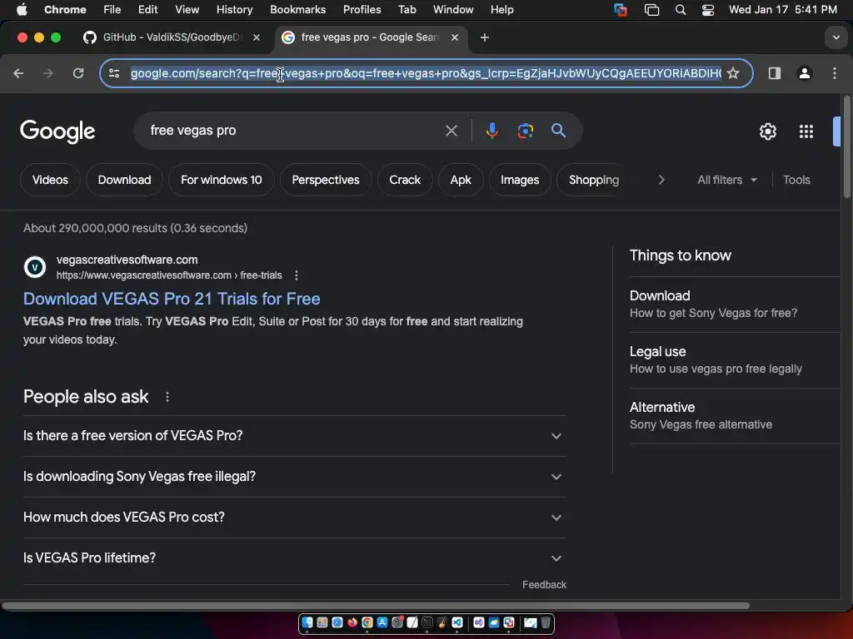This screenshot has height=639, width=853.
Task: Open the File menu
Action: coord(112,10)
